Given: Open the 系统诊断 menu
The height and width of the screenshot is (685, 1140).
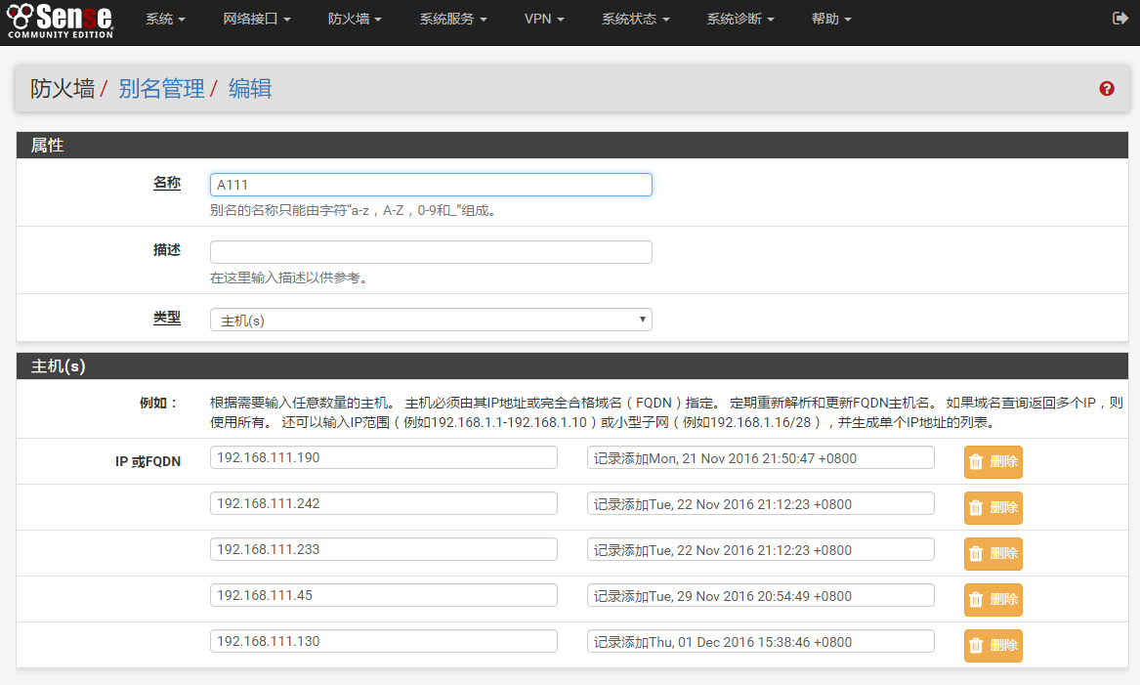Looking at the screenshot, I should 740,20.
